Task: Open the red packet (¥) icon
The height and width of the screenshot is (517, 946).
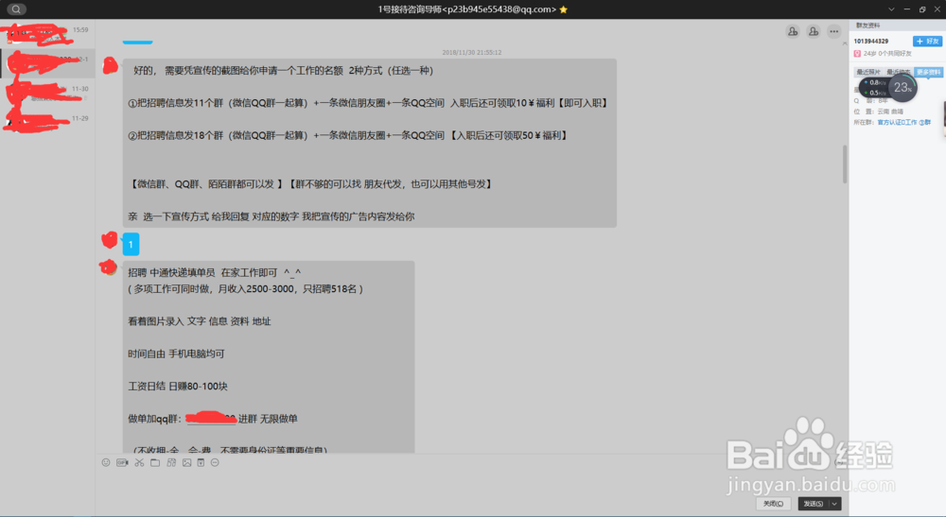Action: coord(201,463)
